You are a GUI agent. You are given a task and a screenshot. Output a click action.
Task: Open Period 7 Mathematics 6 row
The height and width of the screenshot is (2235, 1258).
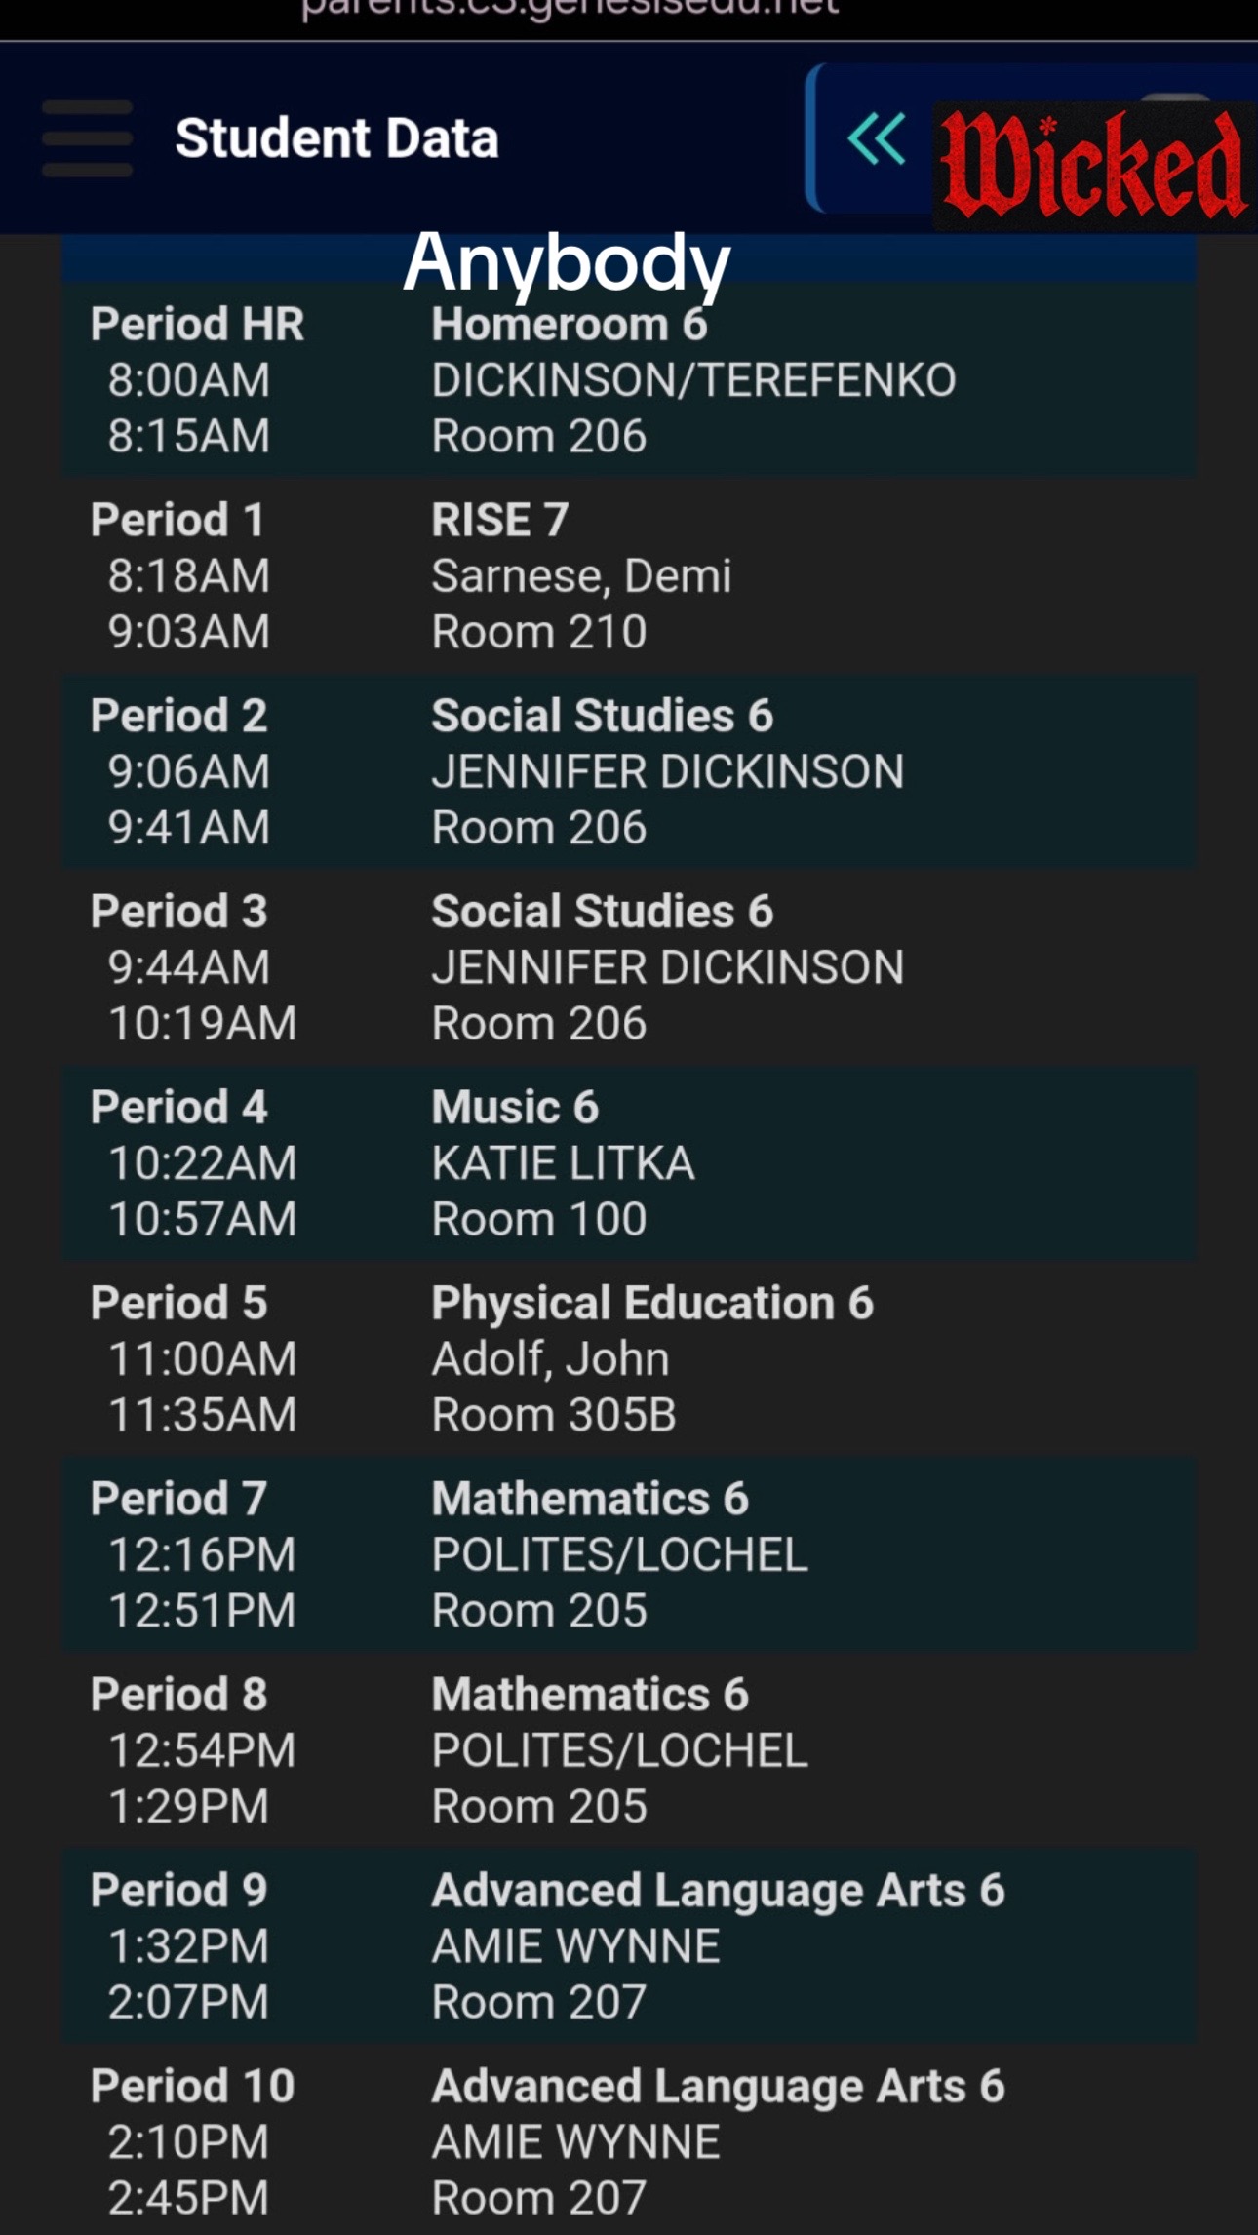tap(629, 1553)
